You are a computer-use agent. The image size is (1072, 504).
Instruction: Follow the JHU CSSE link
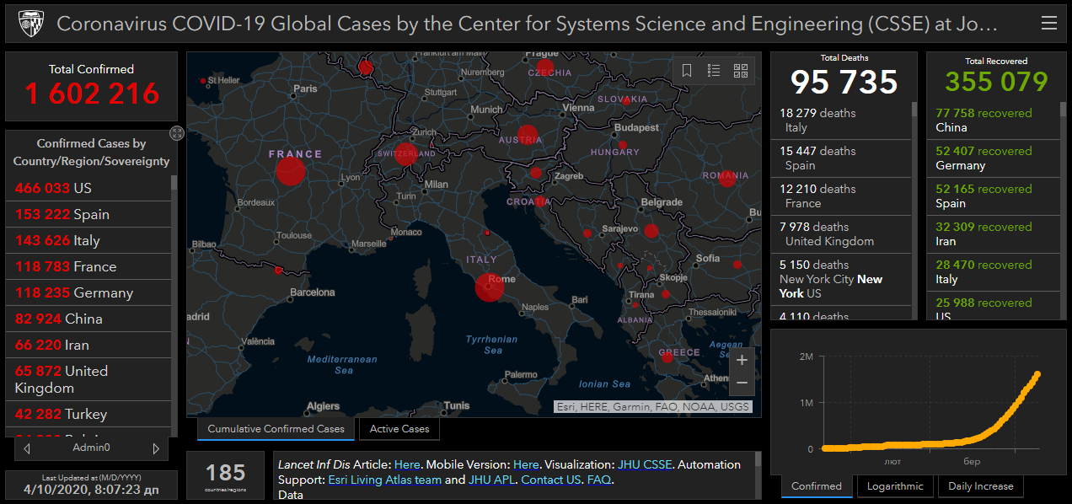click(645, 464)
